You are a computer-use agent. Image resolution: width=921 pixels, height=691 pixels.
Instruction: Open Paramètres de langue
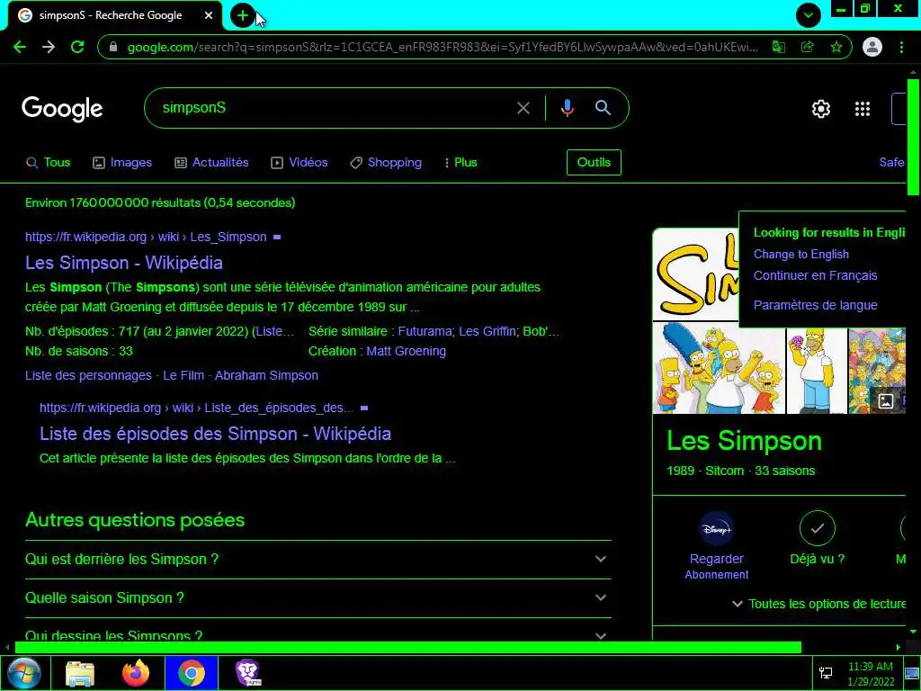click(x=815, y=306)
